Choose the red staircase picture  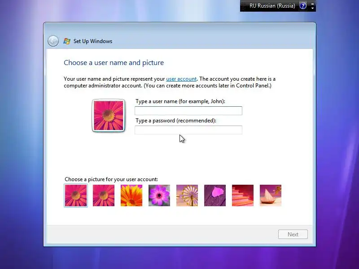(x=243, y=195)
